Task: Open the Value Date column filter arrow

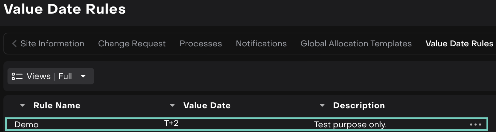Action: pos(172,105)
